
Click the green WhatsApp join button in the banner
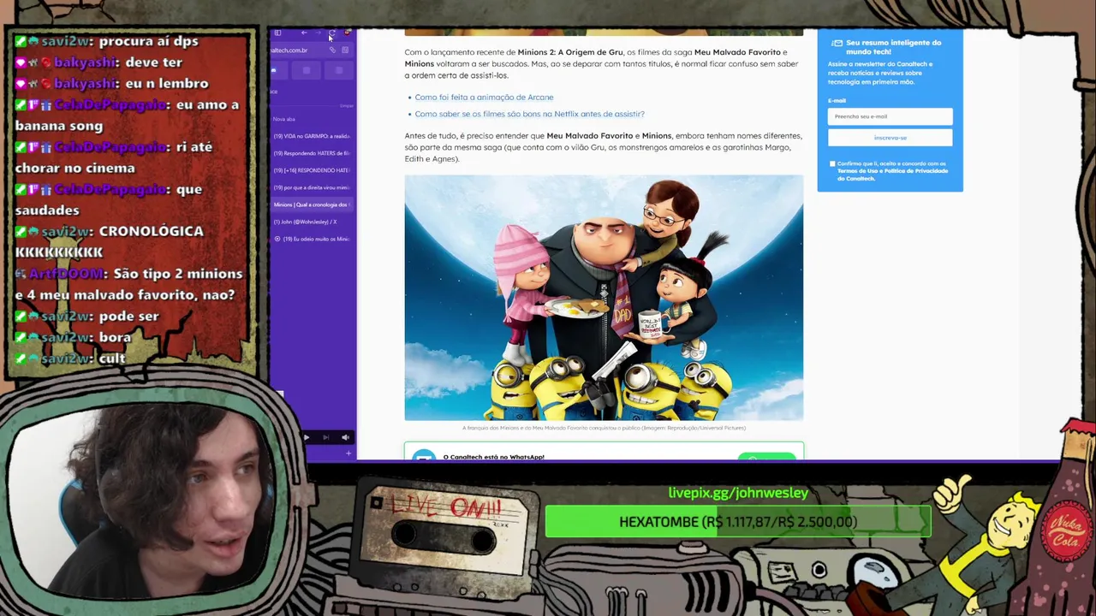coord(766,457)
